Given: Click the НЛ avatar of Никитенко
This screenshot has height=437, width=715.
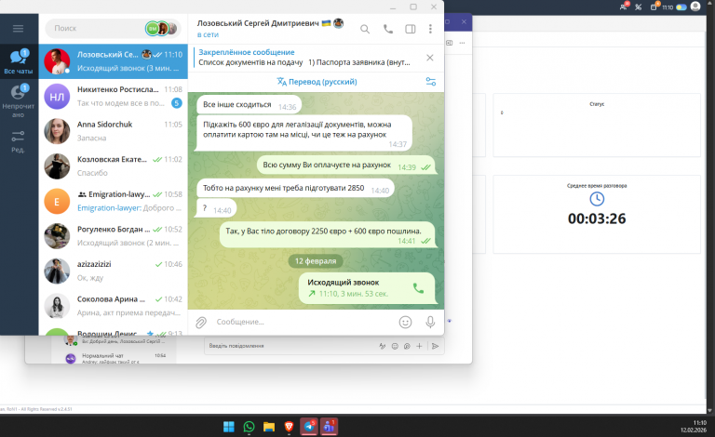Looking at the screenshot, I should click(x=57, y=97).
